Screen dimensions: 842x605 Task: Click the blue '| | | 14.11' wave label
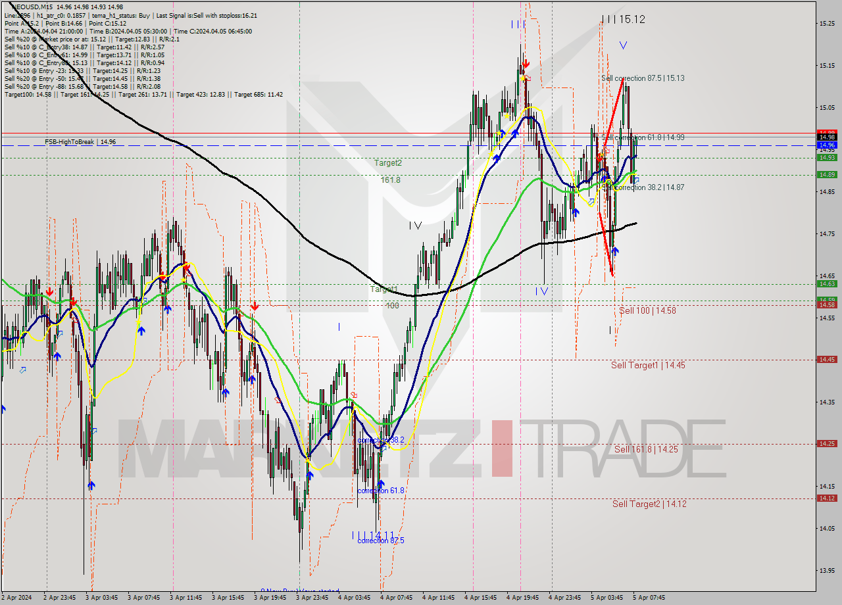click(373, 535)
